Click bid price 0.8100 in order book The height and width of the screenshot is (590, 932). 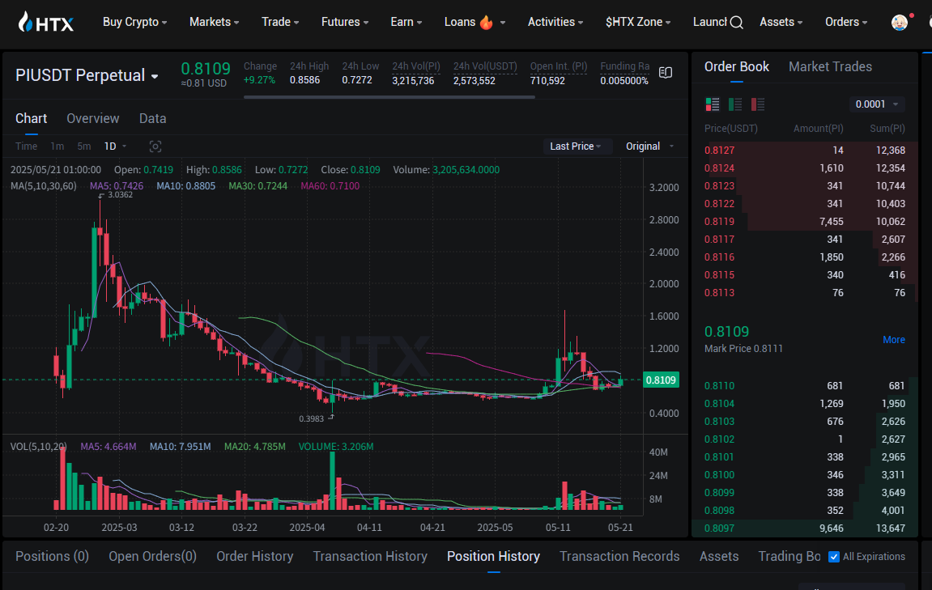point(719,475)
